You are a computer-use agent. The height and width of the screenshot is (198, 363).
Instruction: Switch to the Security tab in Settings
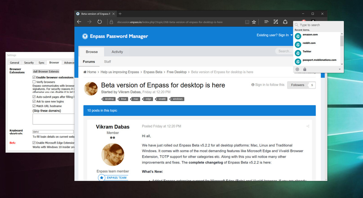29,63
